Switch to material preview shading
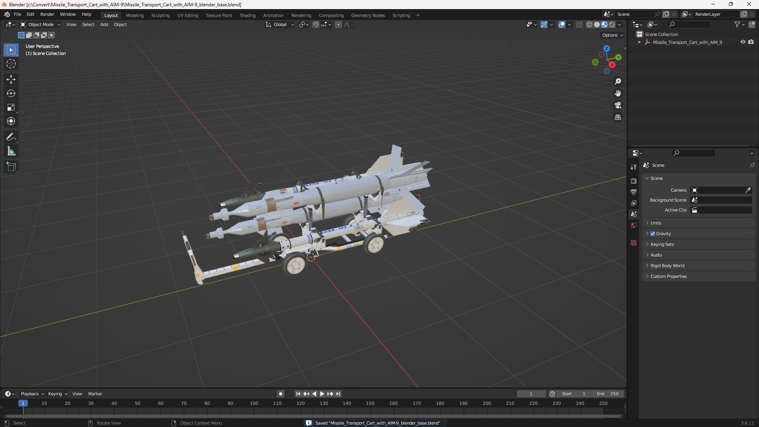 pyautogui.click(x=604, y=25)
